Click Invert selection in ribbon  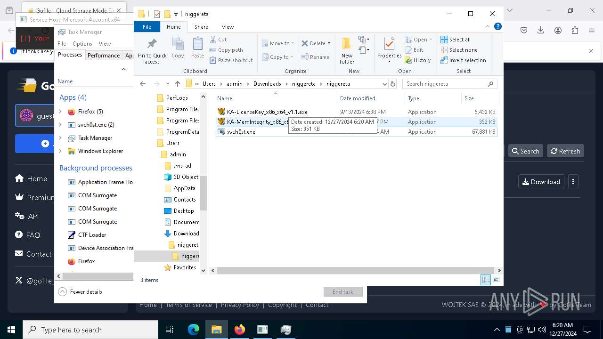point(463,60)
